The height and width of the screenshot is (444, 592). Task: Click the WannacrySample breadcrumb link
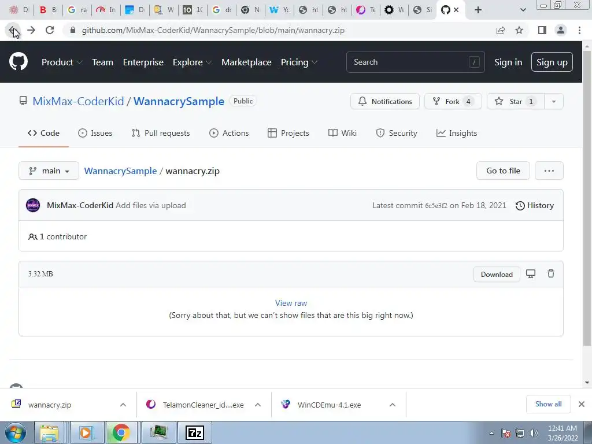(120, 171)
